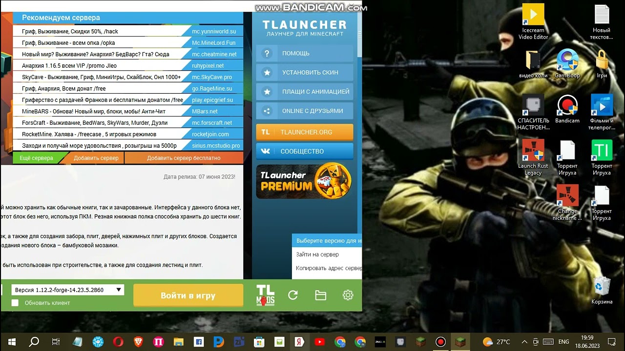Show hidden system tray icons chevron

click(x=524, y=342)
